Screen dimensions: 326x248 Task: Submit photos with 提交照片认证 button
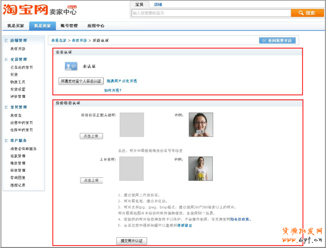pos(131,241)
